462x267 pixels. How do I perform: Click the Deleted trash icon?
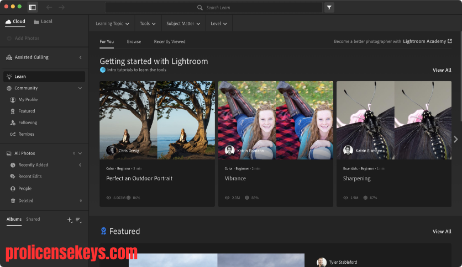[13, 201]
